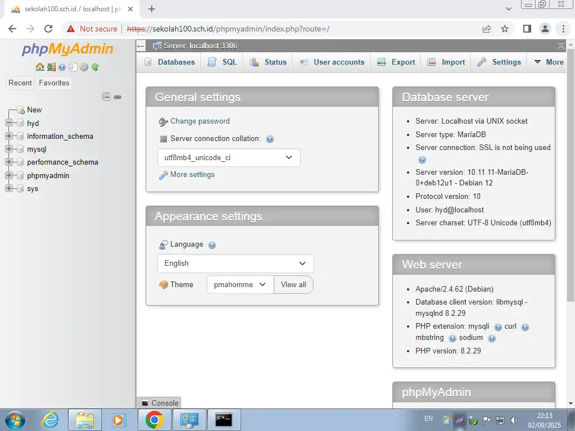Open the command prompt from the taskbar
Image resolution: width=575 pixels, height=431 pixels.
[224, 420]
